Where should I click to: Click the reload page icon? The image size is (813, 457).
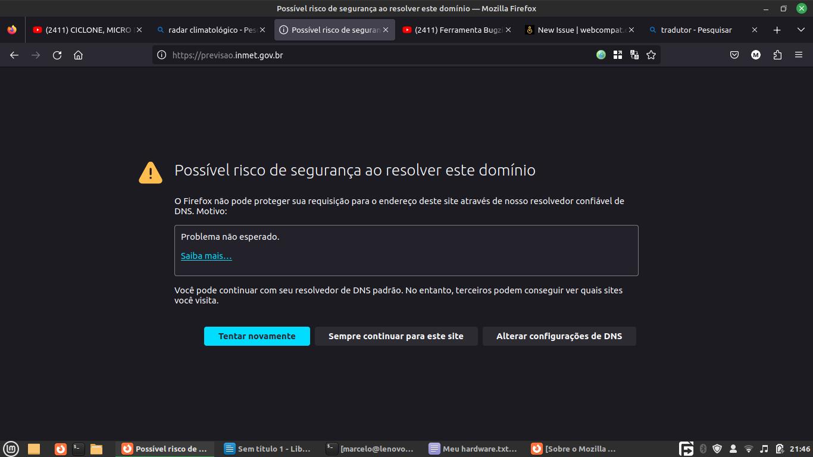coord(57,55)
